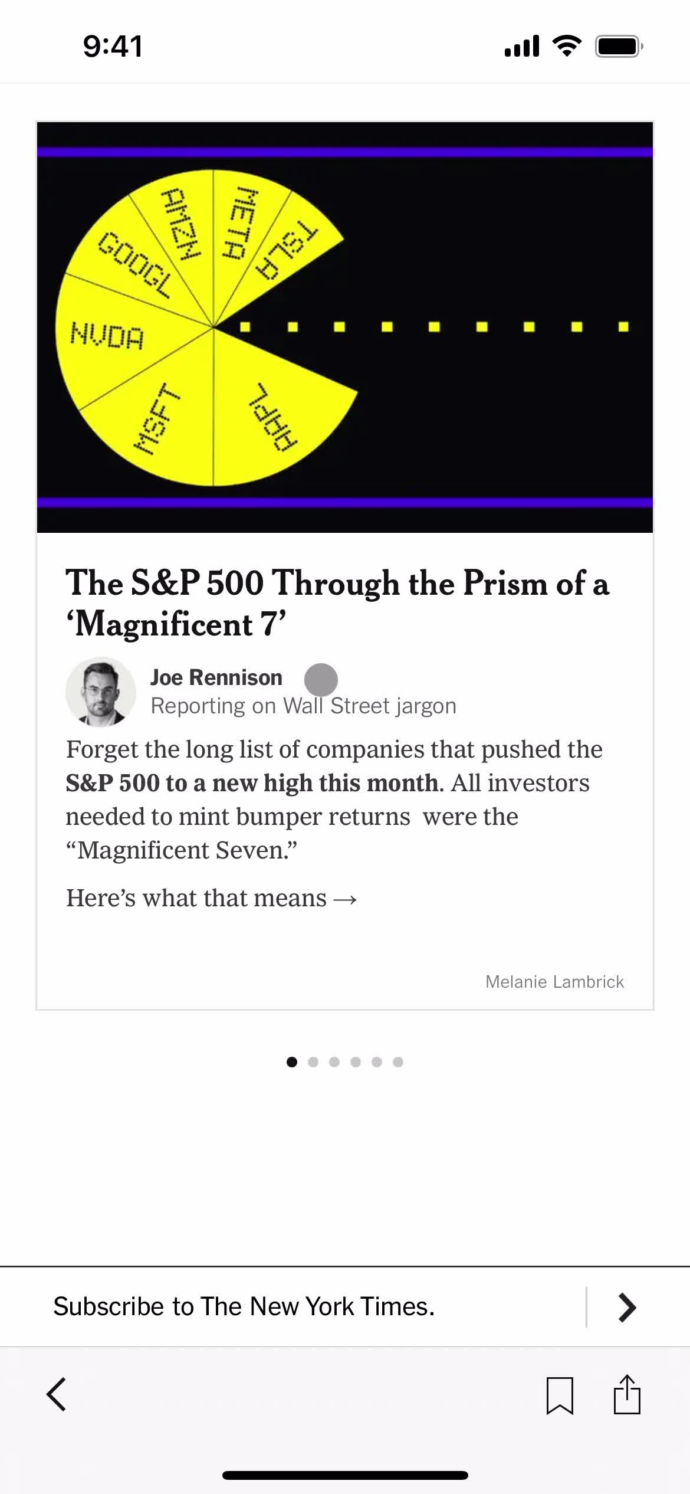Tap Subscribe to The New York Times
This screenshot has width=690, height=1494.
[x=244, y=1306]
